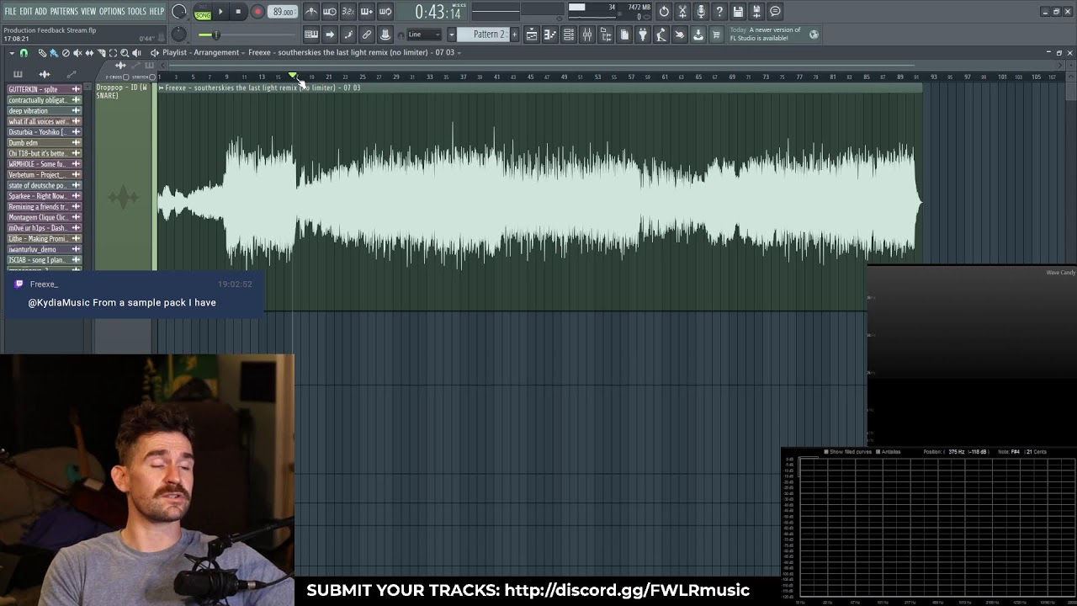Open the plugin picker plug icon

(x=643, y=35)
